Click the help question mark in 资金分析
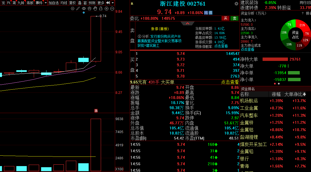The height and width of the screenshot is (172, 311). coord(303,13)
